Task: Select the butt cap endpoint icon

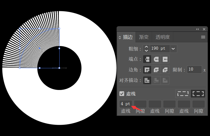Action: point(147,59)
